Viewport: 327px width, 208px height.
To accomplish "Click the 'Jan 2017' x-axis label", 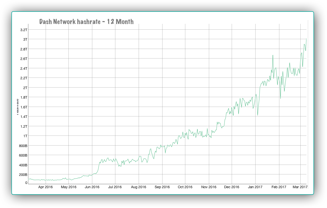I will pyautogui.click(x=255, y=187).
